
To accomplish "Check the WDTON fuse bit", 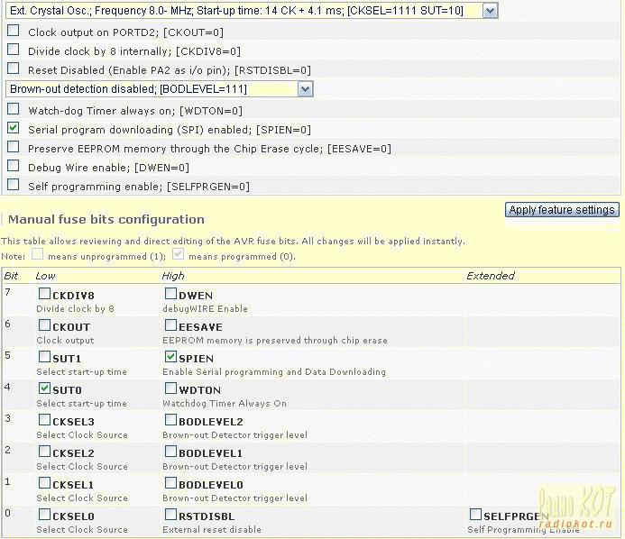I will 170,388.
